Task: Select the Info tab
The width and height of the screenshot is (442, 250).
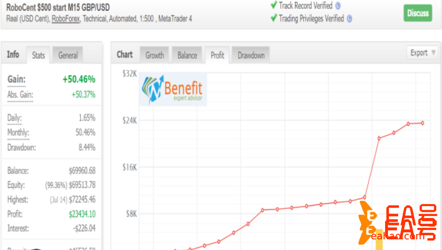Action: [x=13, y=55]
